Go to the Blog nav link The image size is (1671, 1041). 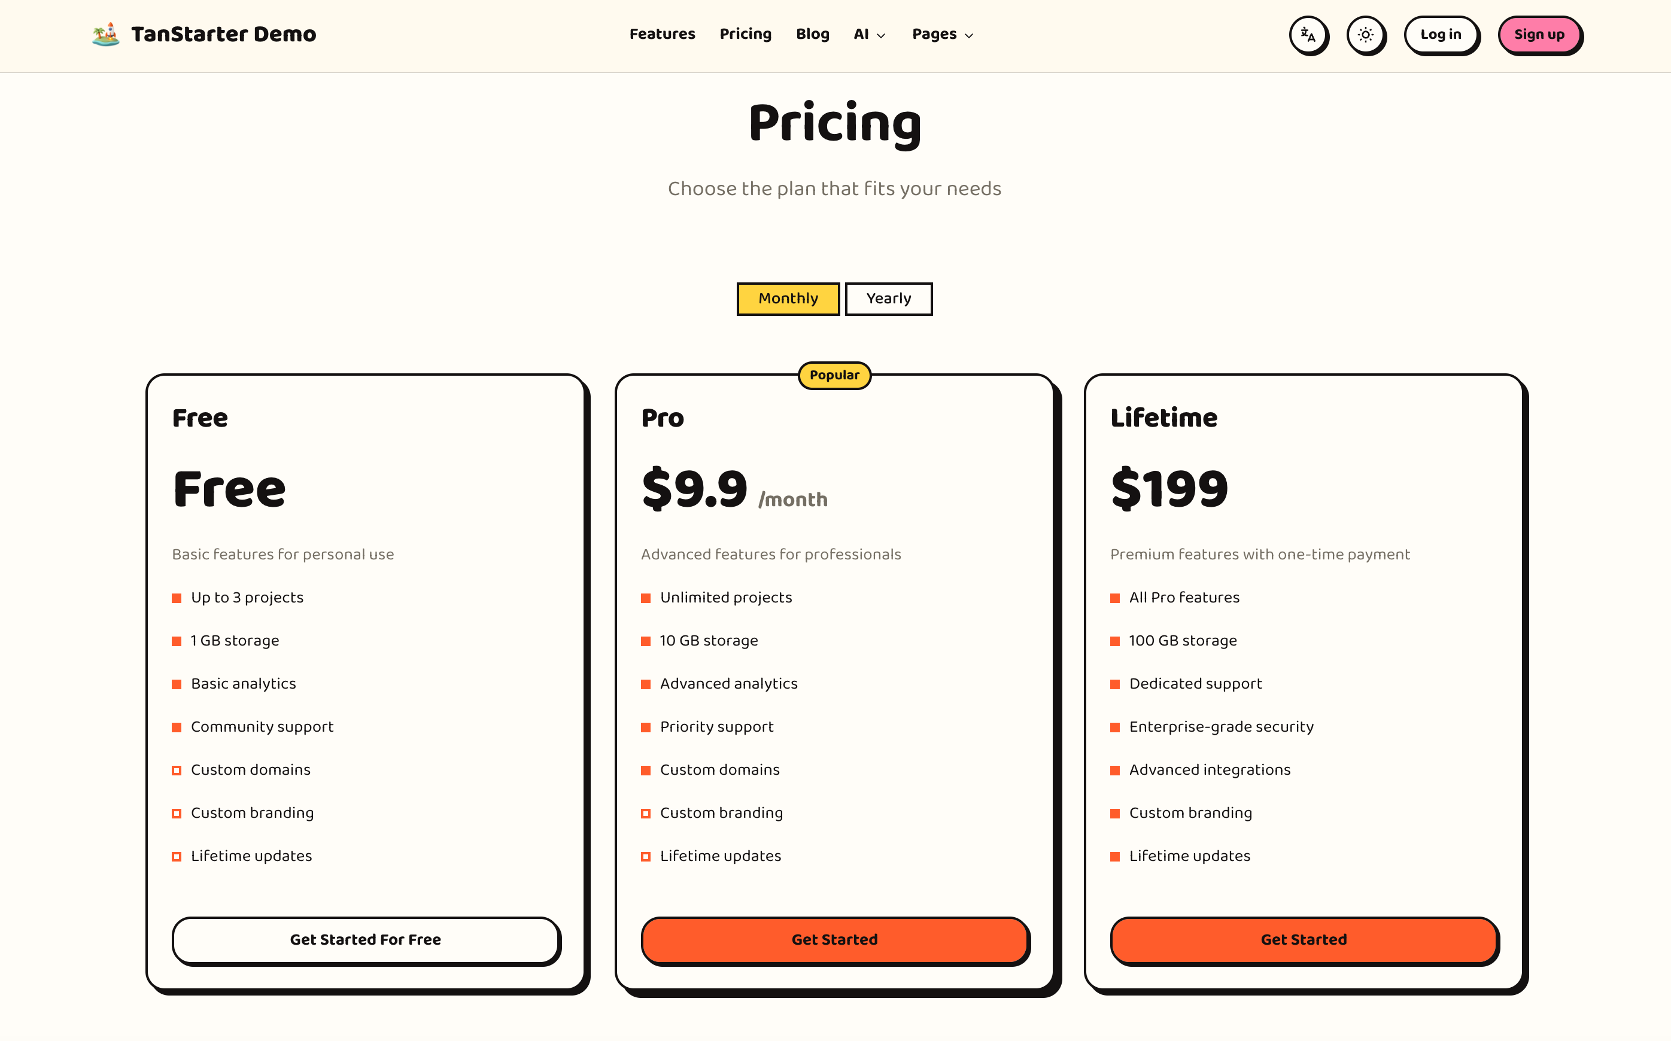pyautogui.click(x=812, y=35)
